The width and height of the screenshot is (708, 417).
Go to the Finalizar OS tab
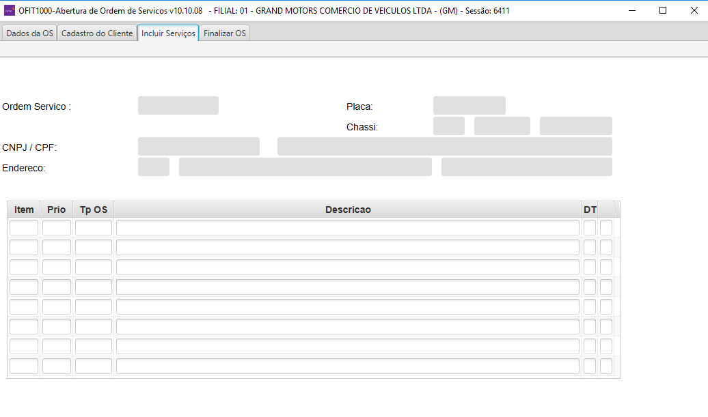coord(224,33)
